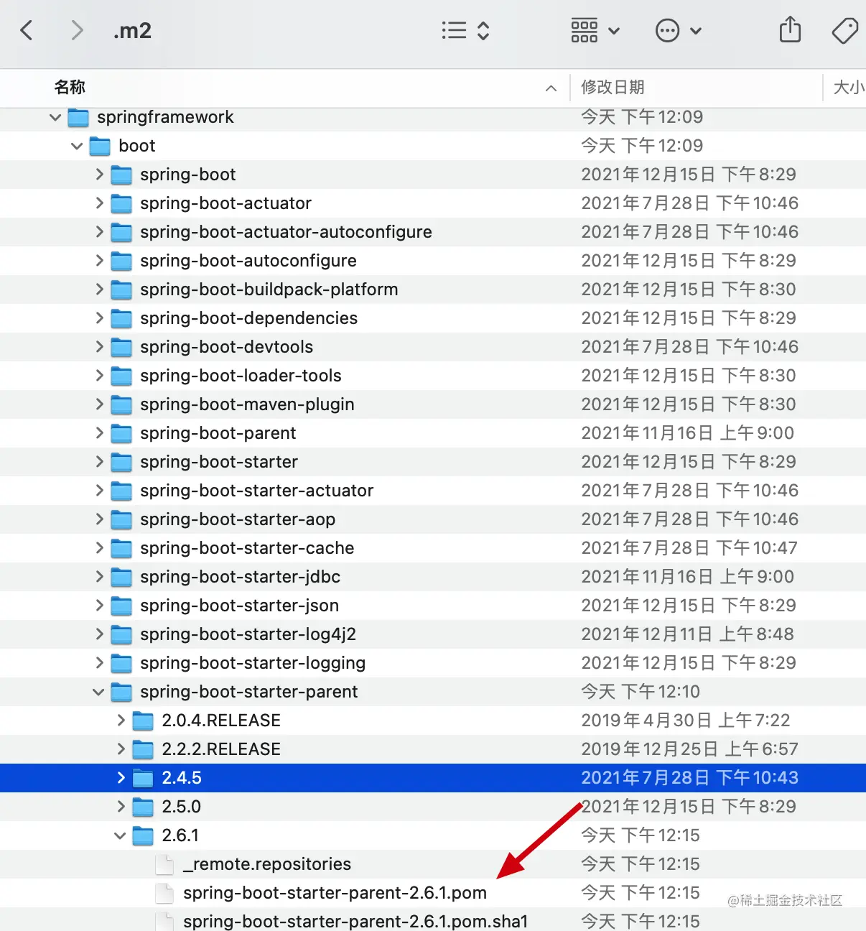The height and width of the screenshot is (931, 866).
Task: Expand the selected 2.4.5 folder
Action: tap(121, 778)
